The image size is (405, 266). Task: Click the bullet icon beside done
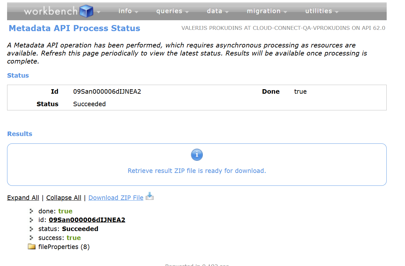click(31, 211)
